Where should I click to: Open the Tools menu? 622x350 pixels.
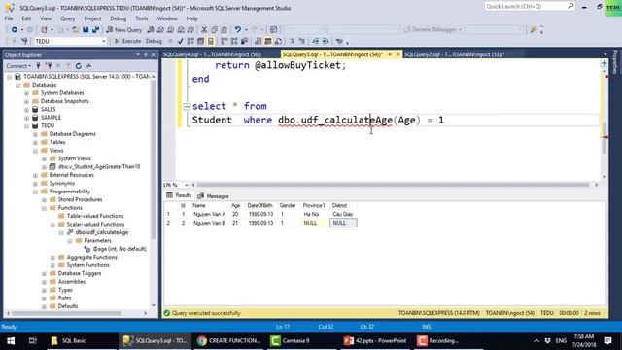142,18
